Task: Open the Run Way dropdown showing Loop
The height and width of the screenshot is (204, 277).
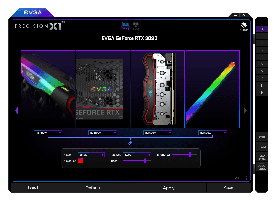Action: 137,155
